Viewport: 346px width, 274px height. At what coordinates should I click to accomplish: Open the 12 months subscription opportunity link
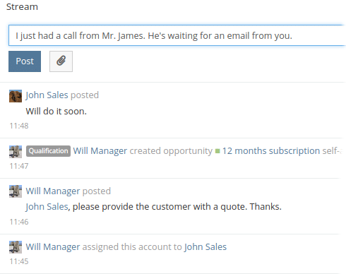pyautogui.click(x=282, y=151)
